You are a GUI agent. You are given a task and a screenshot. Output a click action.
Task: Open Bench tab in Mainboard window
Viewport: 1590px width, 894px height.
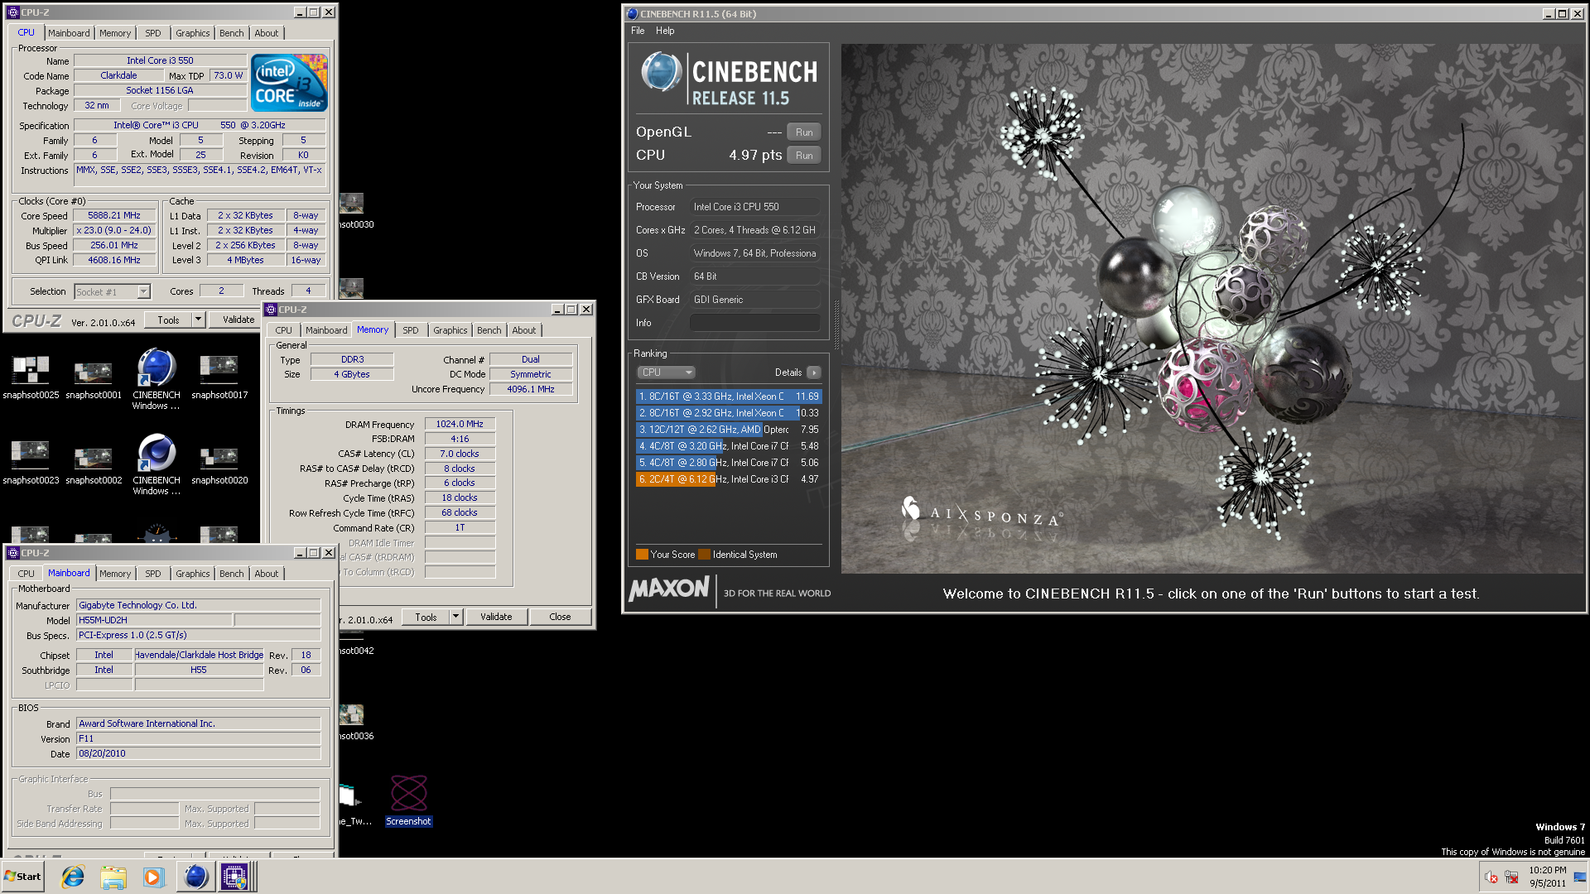tap(232, 574)
